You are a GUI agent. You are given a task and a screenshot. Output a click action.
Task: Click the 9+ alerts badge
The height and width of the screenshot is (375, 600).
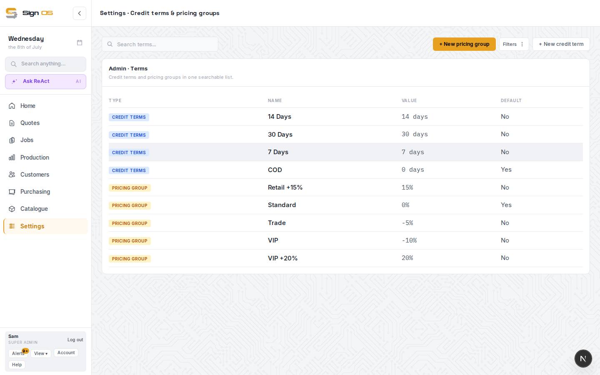[25, 351]
